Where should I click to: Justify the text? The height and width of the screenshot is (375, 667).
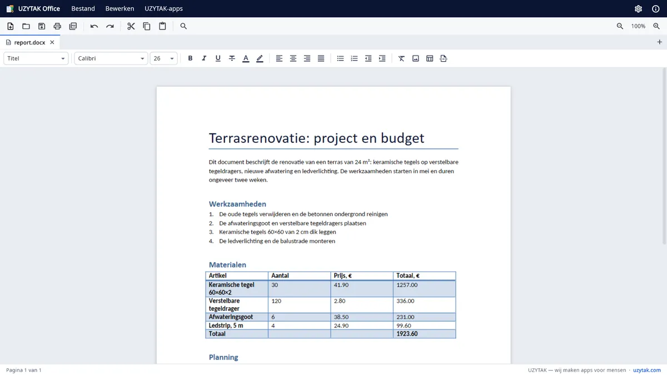(321, 58)
